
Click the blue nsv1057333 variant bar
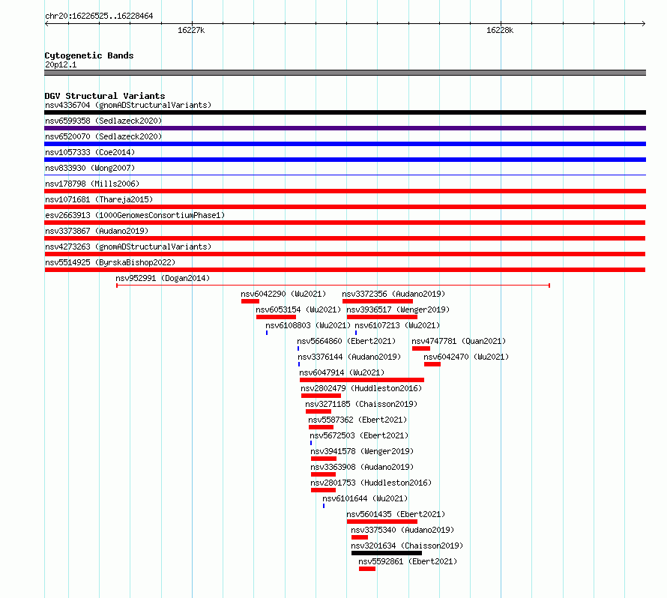click(345, 160)
